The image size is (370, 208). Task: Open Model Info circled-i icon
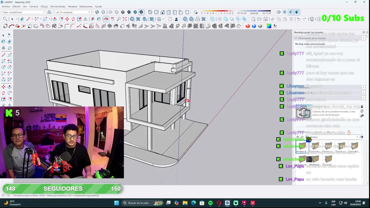tap(319, 19)
